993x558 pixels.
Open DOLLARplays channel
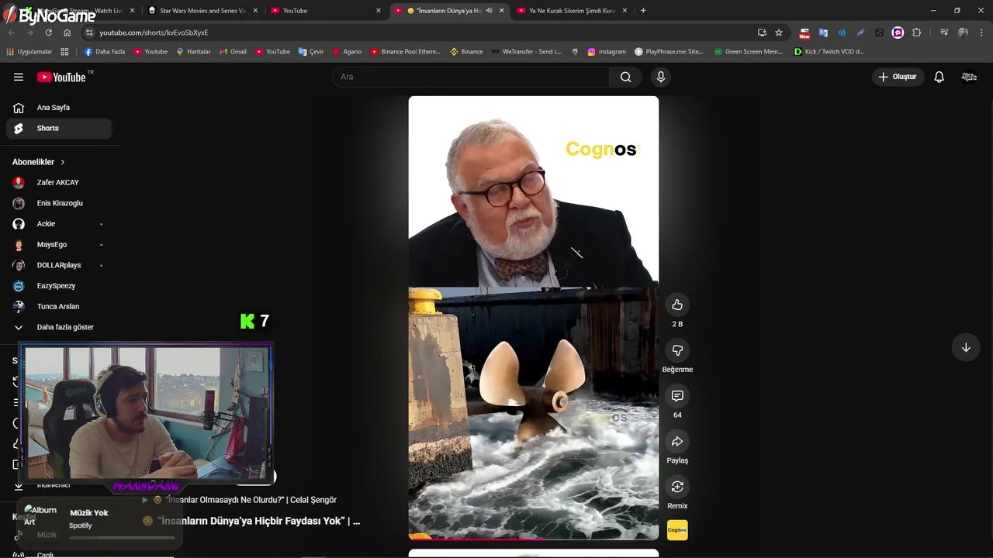tap(59, 265)
